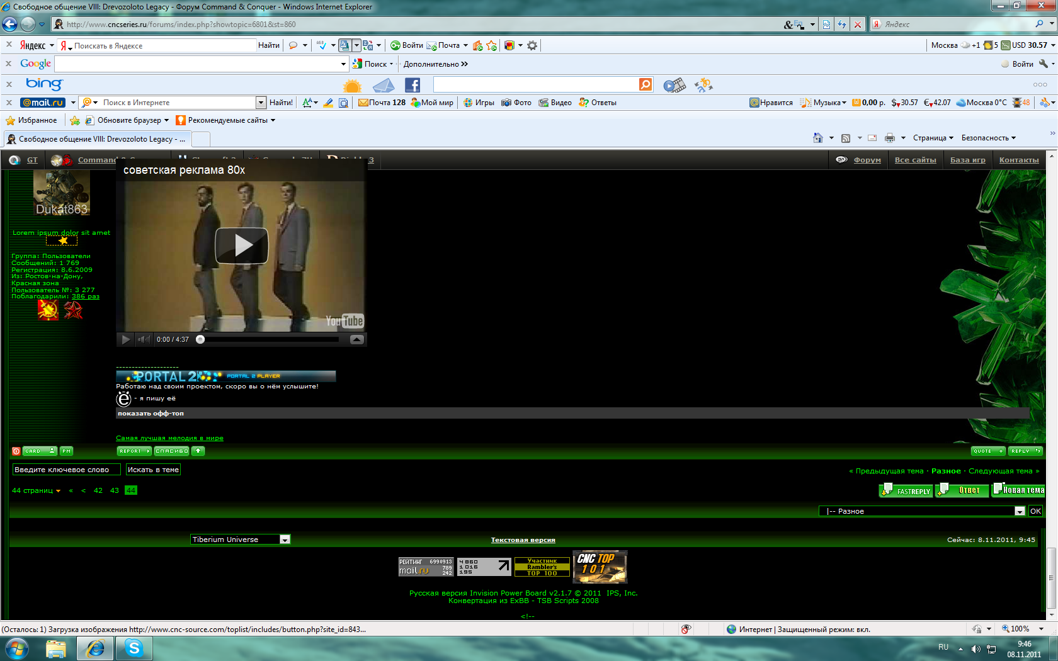This screenshot has height=661, width=1058.
Task: Click the RSS feeds icon in command bar
Action: tap(846, 138)
